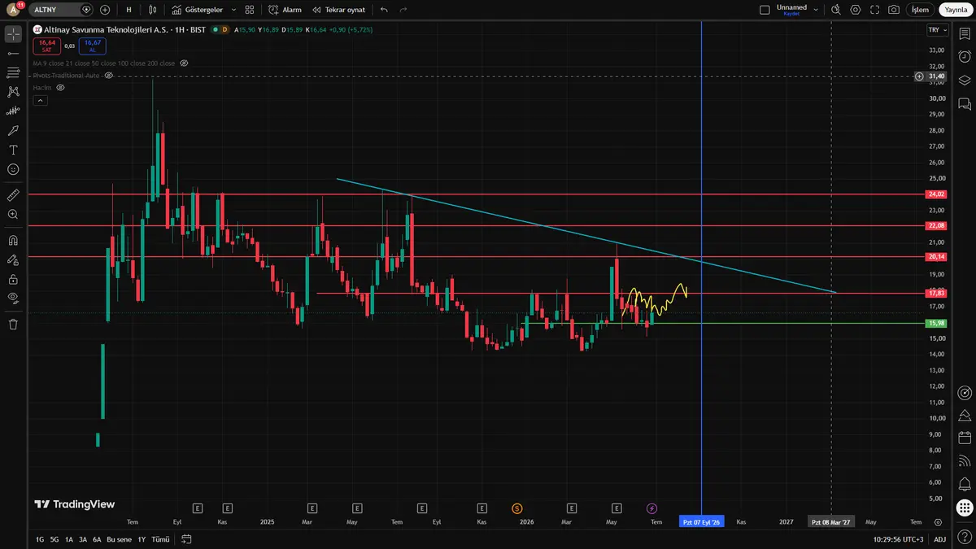Click the Kaydet save link
Screen dimensions: 976x549
click(791, 14)
